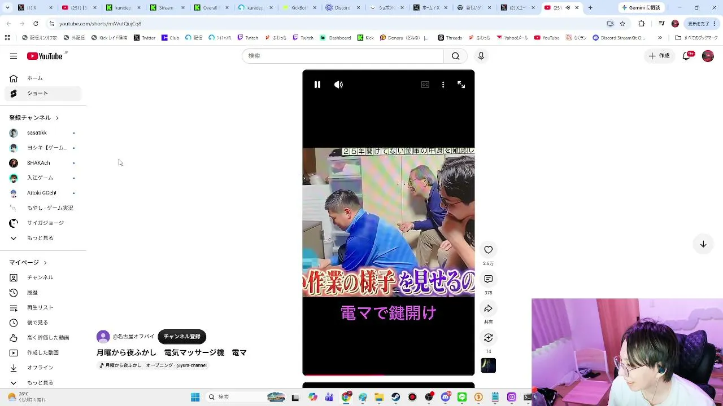
Task: Click the browser address bar URL
Action: pos(100,24)
